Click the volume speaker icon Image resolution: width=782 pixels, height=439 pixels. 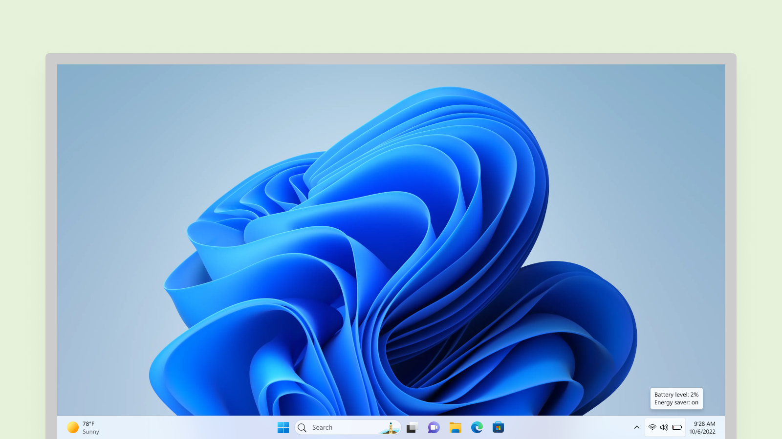click(664, 427)
